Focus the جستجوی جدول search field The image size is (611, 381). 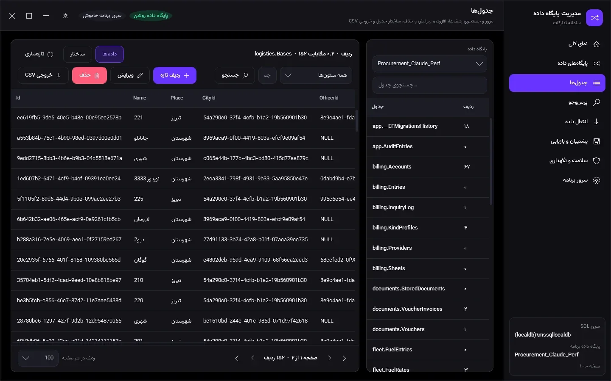pyautogui.click(x=430, y=85)
